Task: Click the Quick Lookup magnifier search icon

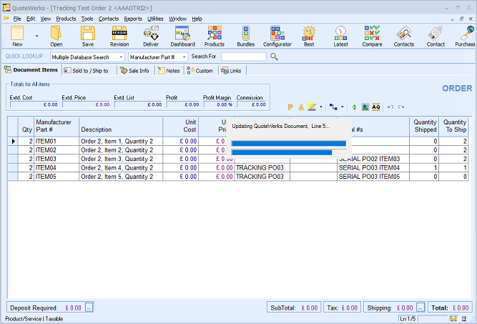Action: click(274, 57)
